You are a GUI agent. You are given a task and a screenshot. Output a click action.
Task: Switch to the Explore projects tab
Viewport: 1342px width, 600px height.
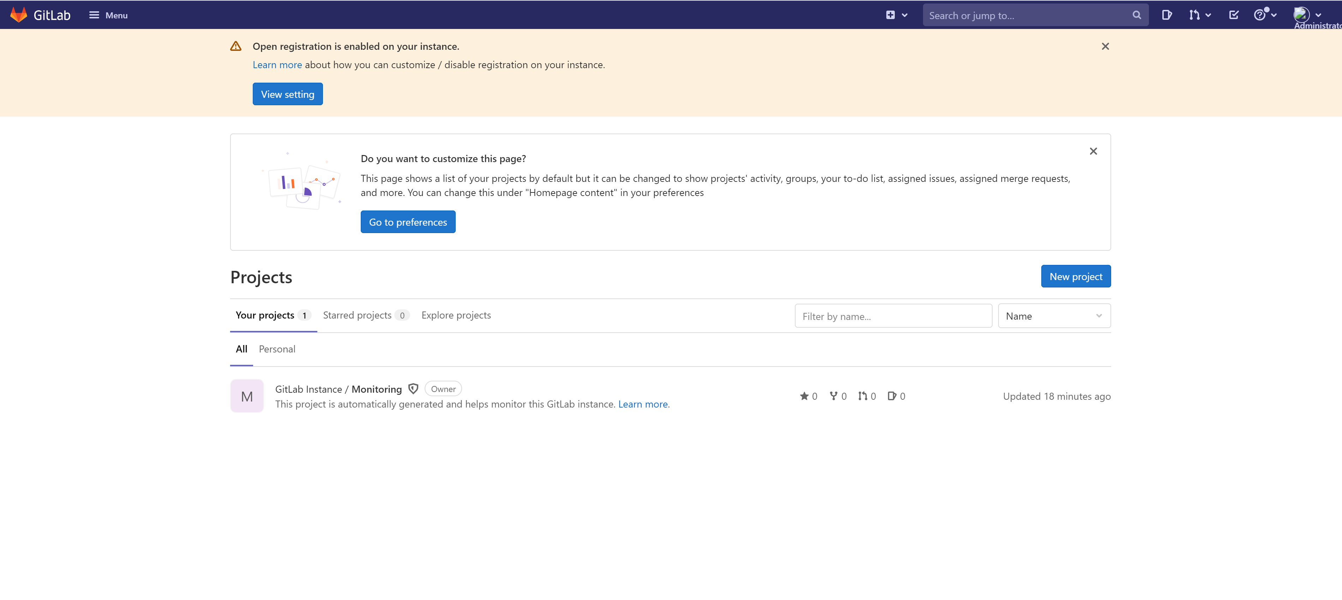point(456,315)
